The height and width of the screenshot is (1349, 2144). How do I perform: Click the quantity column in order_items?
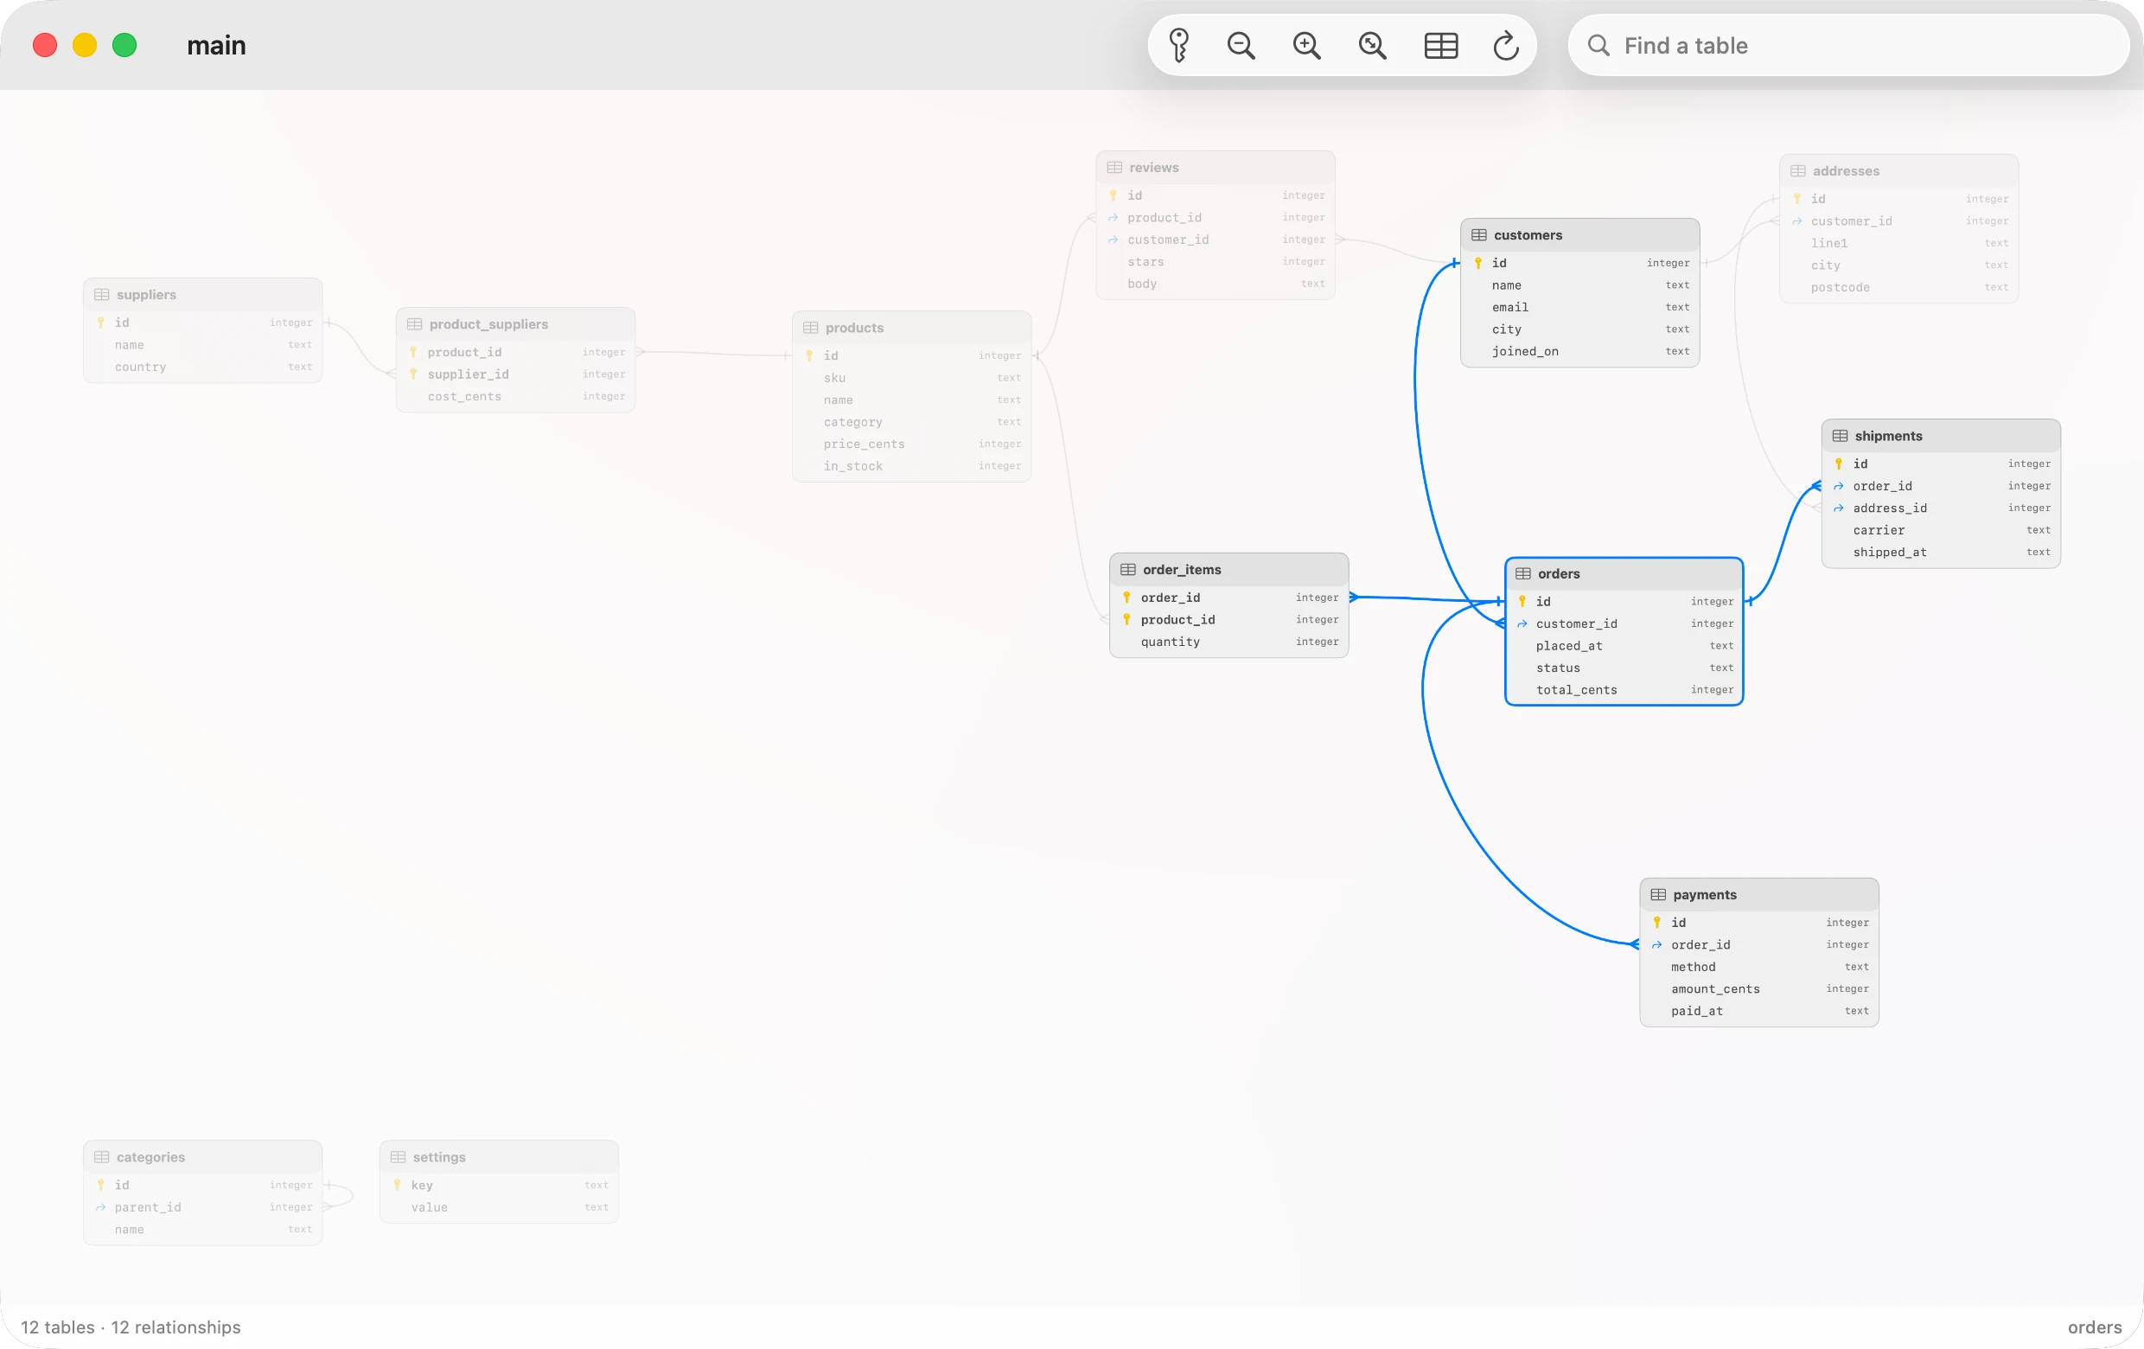pyautogui.click(x=1228, y=642)
